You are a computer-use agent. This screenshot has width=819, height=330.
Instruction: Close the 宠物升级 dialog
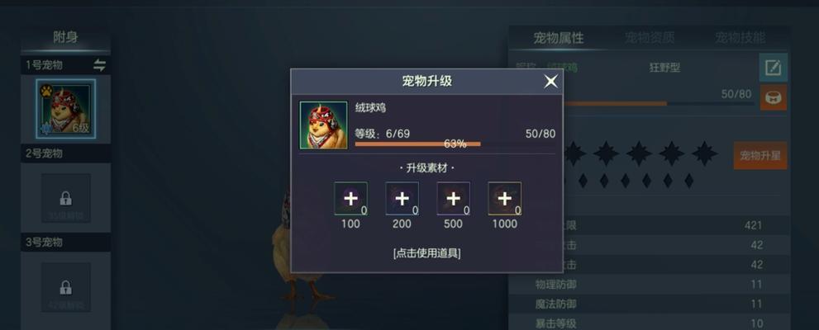click(550, 82)
